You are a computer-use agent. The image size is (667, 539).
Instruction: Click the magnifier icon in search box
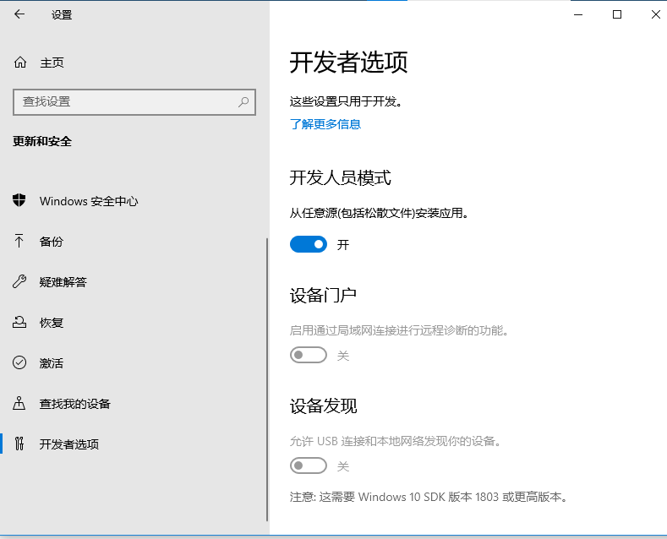[243, 102]
